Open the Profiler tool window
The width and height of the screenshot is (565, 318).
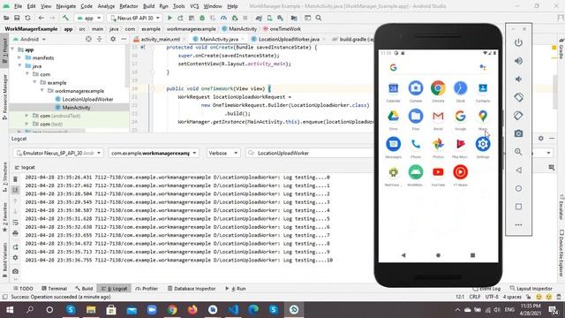147,289
